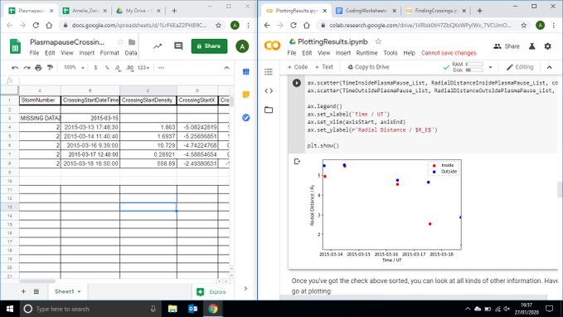Open the 123 number format dropdown
The height and width of the screenshot is (317, 563).
[143, 67]
